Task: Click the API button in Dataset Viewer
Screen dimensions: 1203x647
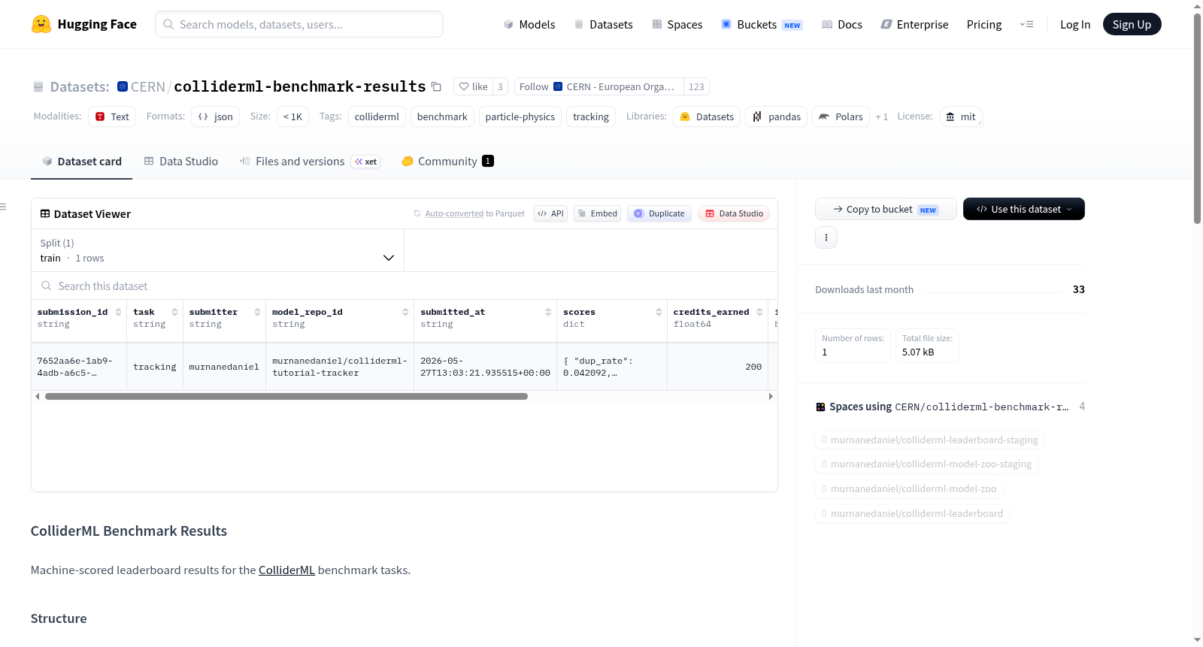Action: tap(550, 213)
